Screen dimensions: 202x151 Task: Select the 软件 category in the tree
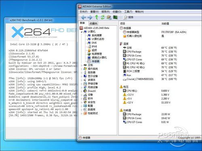click(88, 99)
